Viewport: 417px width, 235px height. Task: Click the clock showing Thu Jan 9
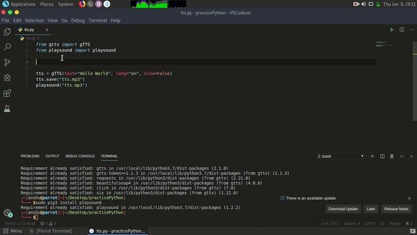(399, 5)
